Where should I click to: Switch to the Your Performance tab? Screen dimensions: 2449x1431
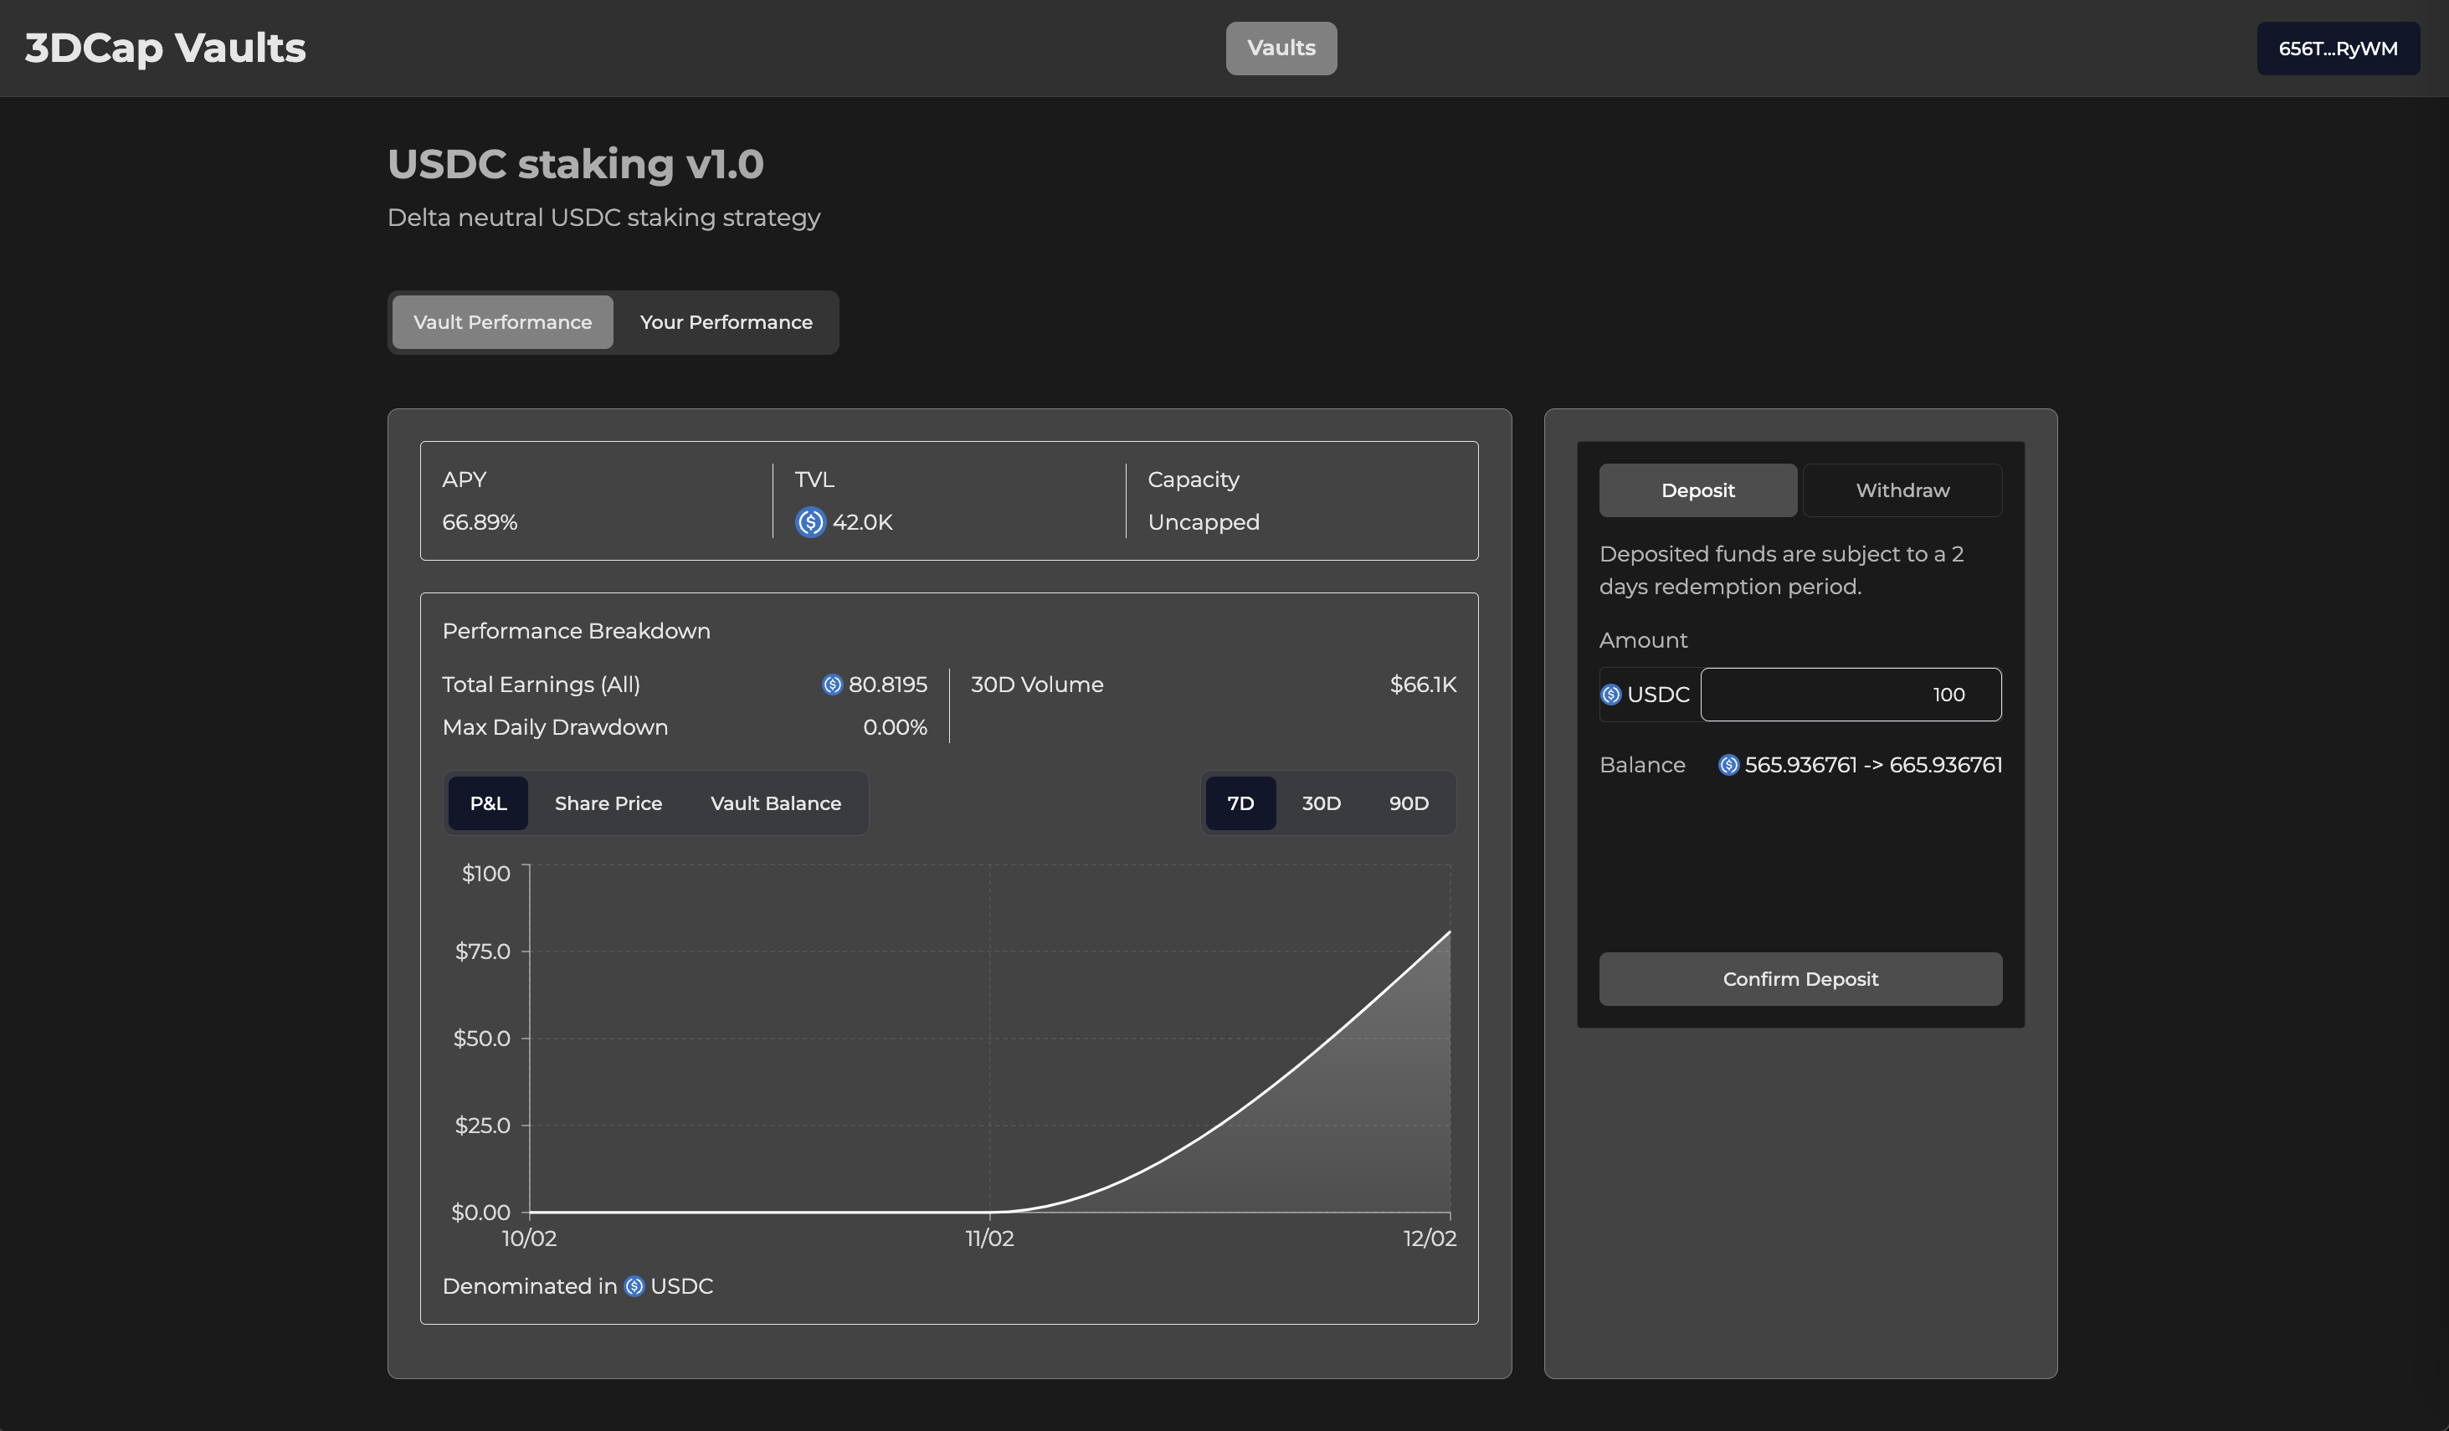725,322
